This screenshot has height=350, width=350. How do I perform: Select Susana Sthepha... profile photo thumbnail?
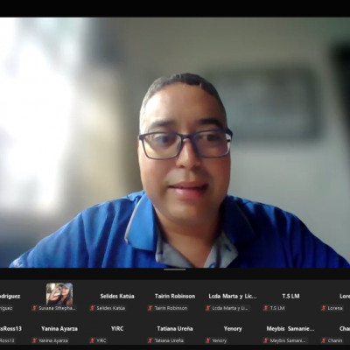coord(59,294)
